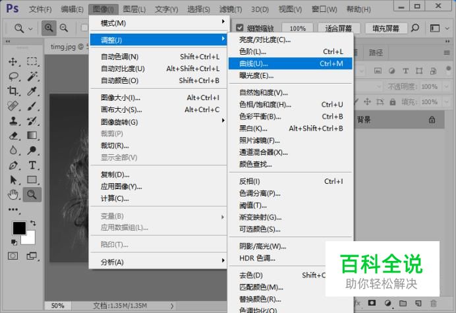Select the Brush tool
The width and height of the screenshot is (456, 313).
pyautogui.click(x=32, y=106)
